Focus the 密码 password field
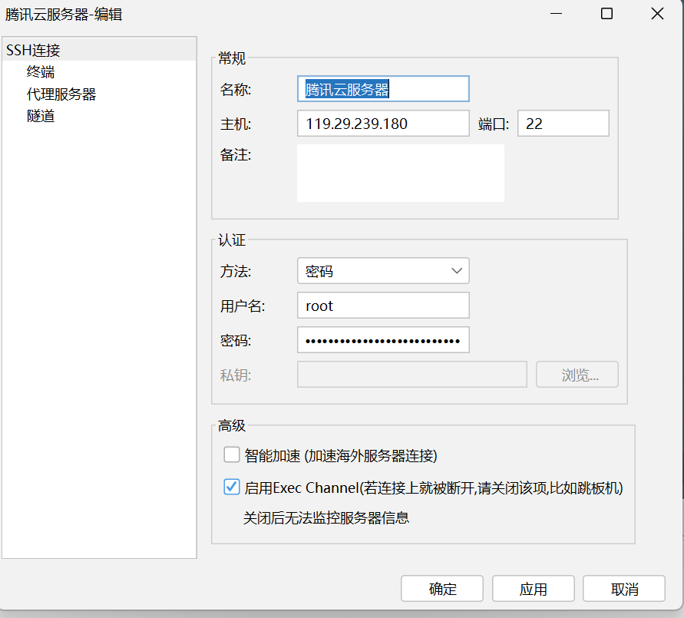This screenshot has width=684, height=618. (x=383, y=340)
